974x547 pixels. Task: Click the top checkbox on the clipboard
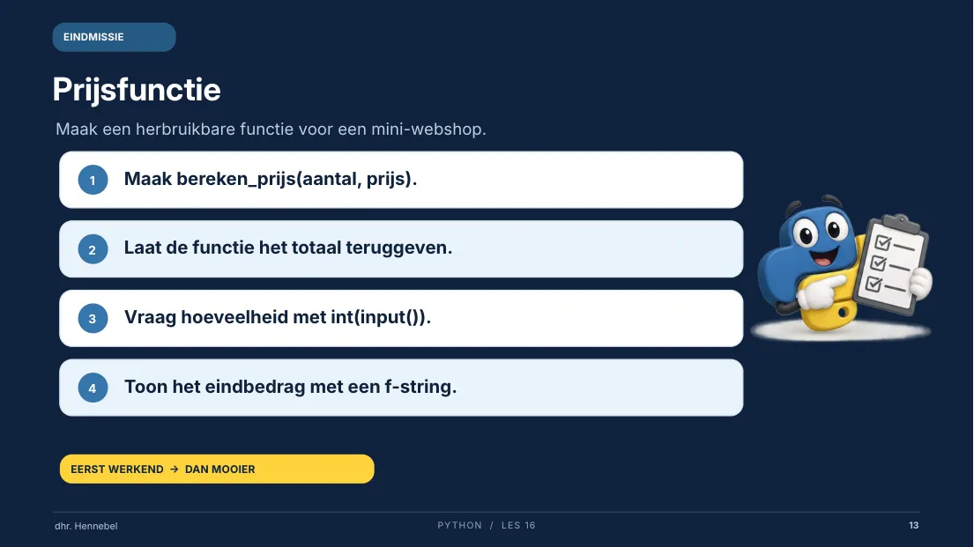tap(882, 242)
